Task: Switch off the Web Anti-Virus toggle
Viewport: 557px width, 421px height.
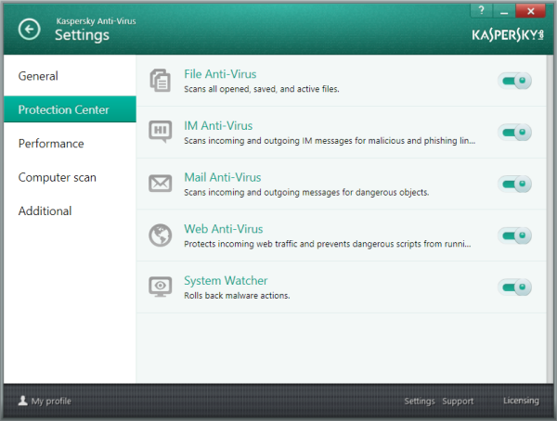Action: [515, 236]
